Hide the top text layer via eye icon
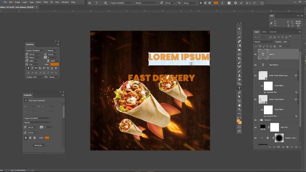Image resolution: width=306 pixels, height=172 pixels. (255, 54)
